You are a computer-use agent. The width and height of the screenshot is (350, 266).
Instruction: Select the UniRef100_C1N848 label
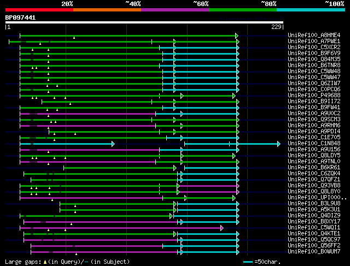(314, 144)
